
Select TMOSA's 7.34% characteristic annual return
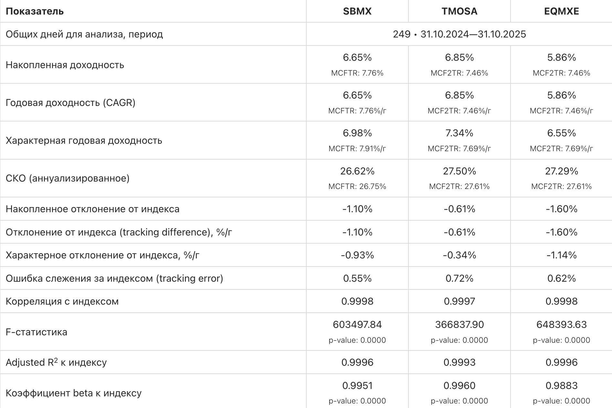[x=459, y=133]
